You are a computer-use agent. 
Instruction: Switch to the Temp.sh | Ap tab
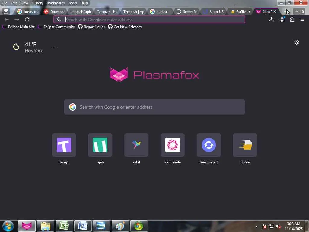coord(134,12)
